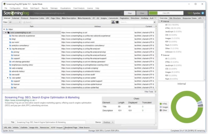The height and width of the screenshot is (134, 208).
Task: Click the blog/ folder icon
Action: 10,39
